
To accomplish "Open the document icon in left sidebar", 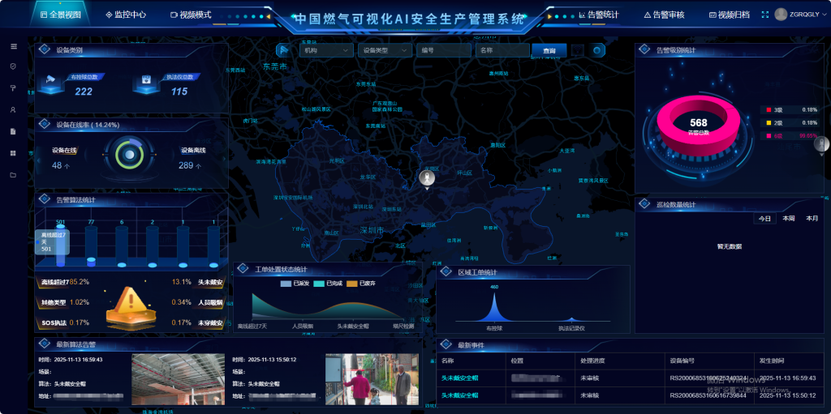I will point(13,130).
